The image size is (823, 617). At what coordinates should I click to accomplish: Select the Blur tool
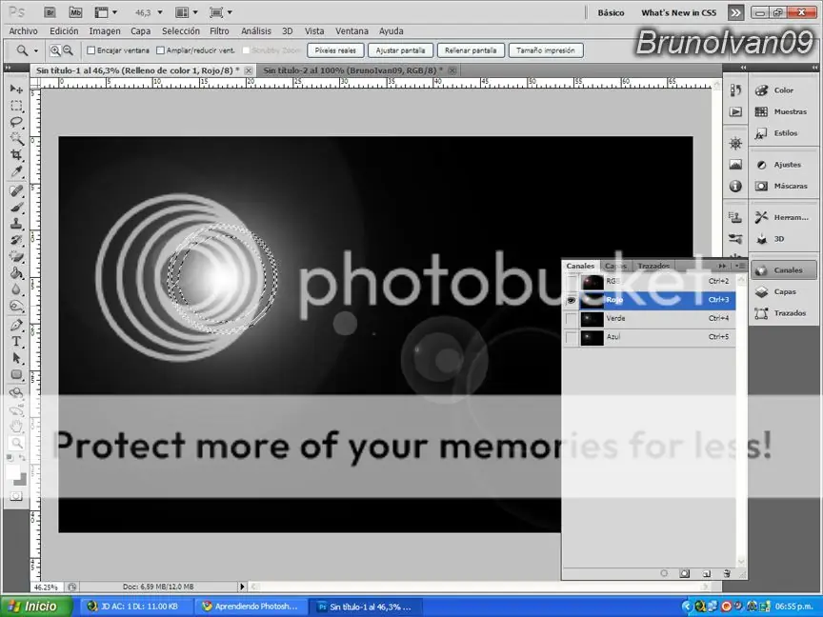16,289
